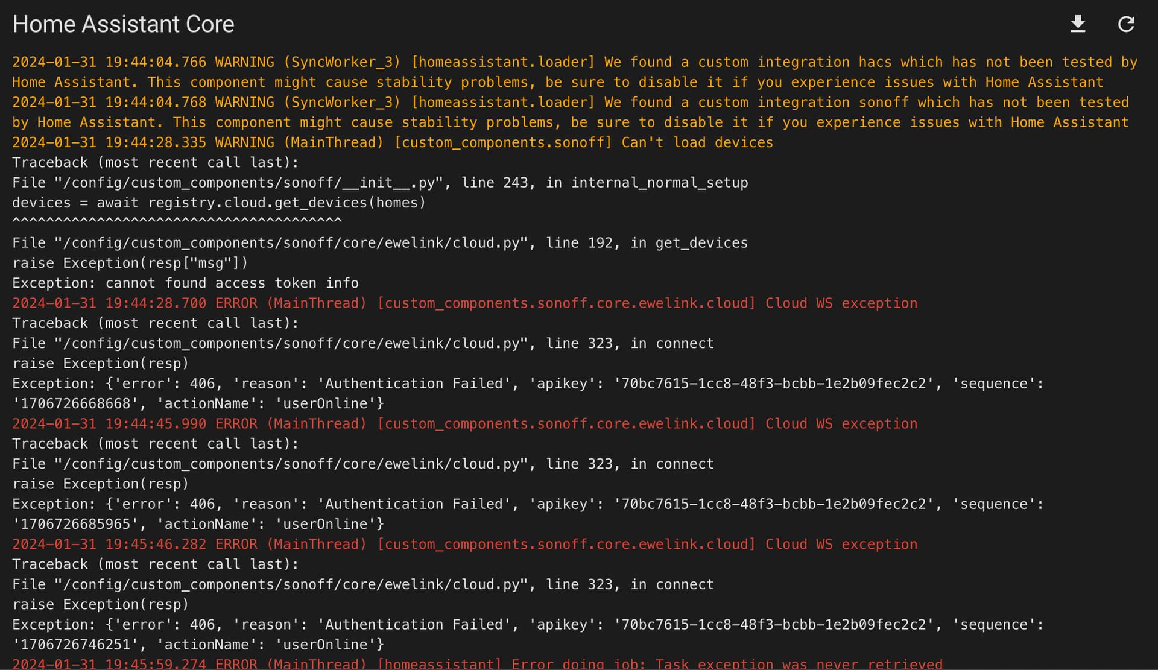Select line 192 get_devices file path
The width and height of the screenshot is (1158, 670).
(x=380, y=243)
